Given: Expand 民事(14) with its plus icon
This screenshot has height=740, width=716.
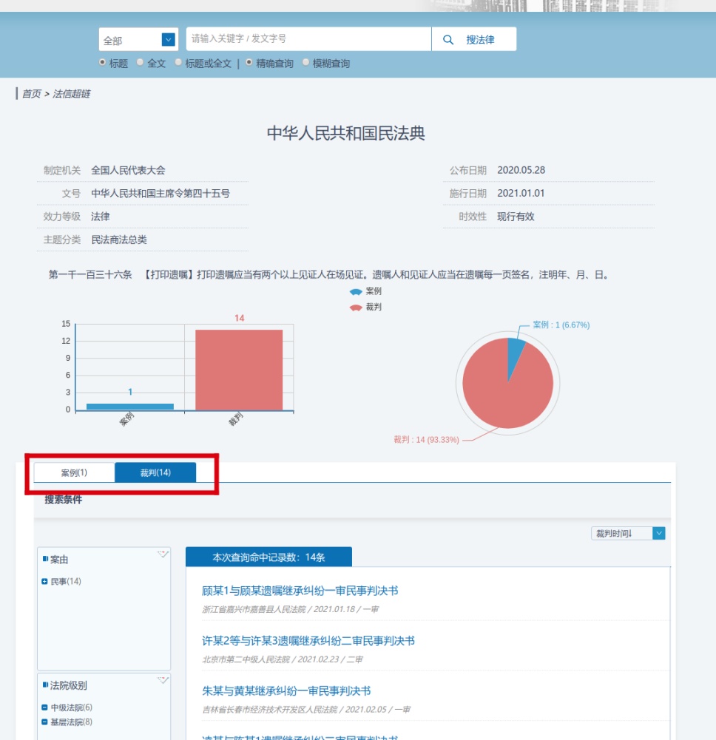Looking at the screenshot, I should coord(45,582).
